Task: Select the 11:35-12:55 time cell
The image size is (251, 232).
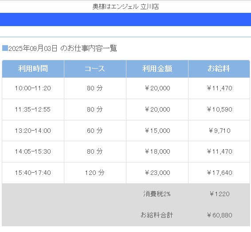Action: [x=33, y=109]
